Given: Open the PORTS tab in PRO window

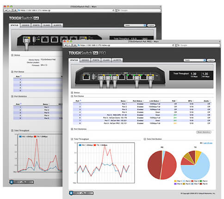Looking at the screenshot, I should coord(96,60).
